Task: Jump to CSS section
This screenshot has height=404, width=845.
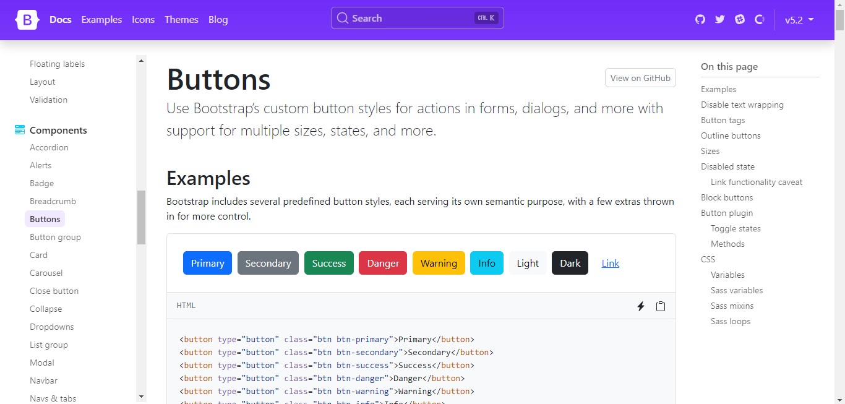Action: (708, 259)
